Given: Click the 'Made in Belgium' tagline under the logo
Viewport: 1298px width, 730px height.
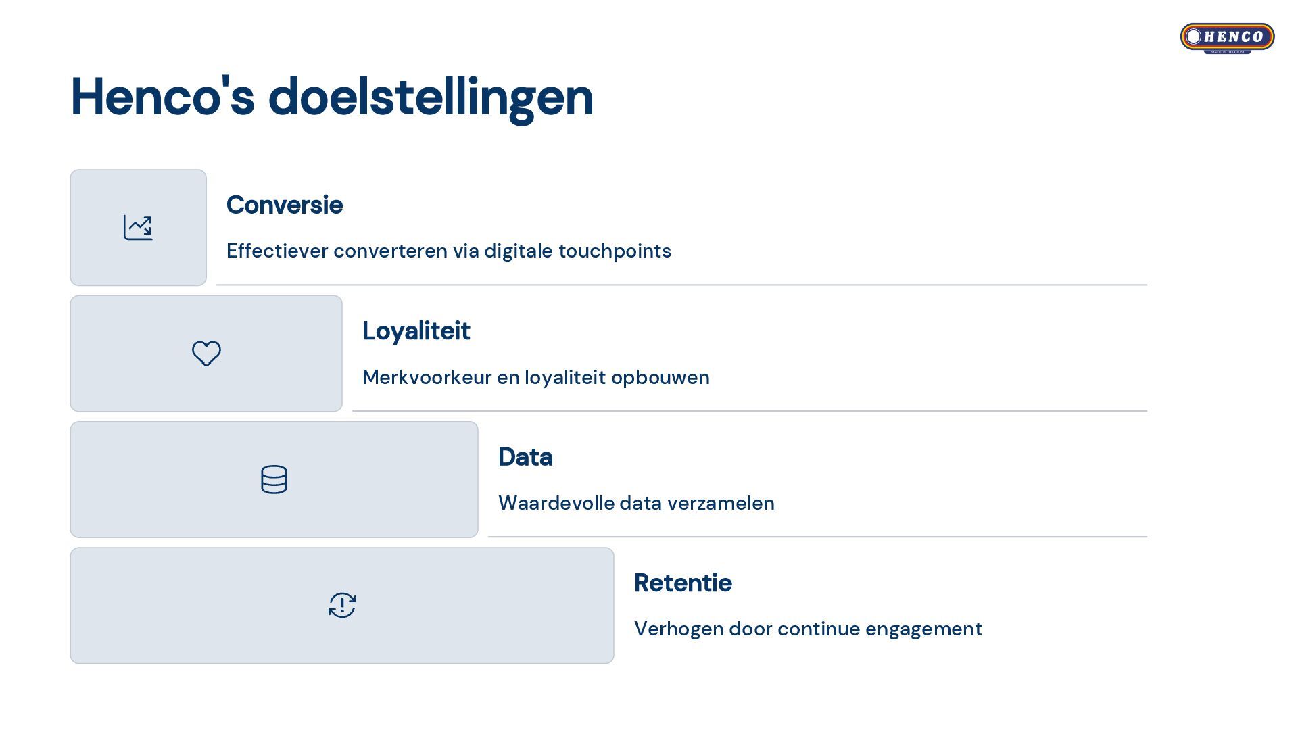Looking at the screenshot, I should (1227, 51).
